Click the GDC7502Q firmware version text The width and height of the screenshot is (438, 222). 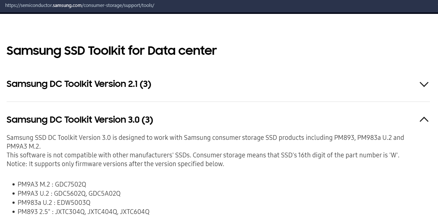71,184
